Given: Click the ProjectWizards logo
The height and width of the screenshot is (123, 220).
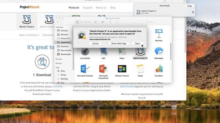Looking at the screenshot, I should click(x=30, y=7).
